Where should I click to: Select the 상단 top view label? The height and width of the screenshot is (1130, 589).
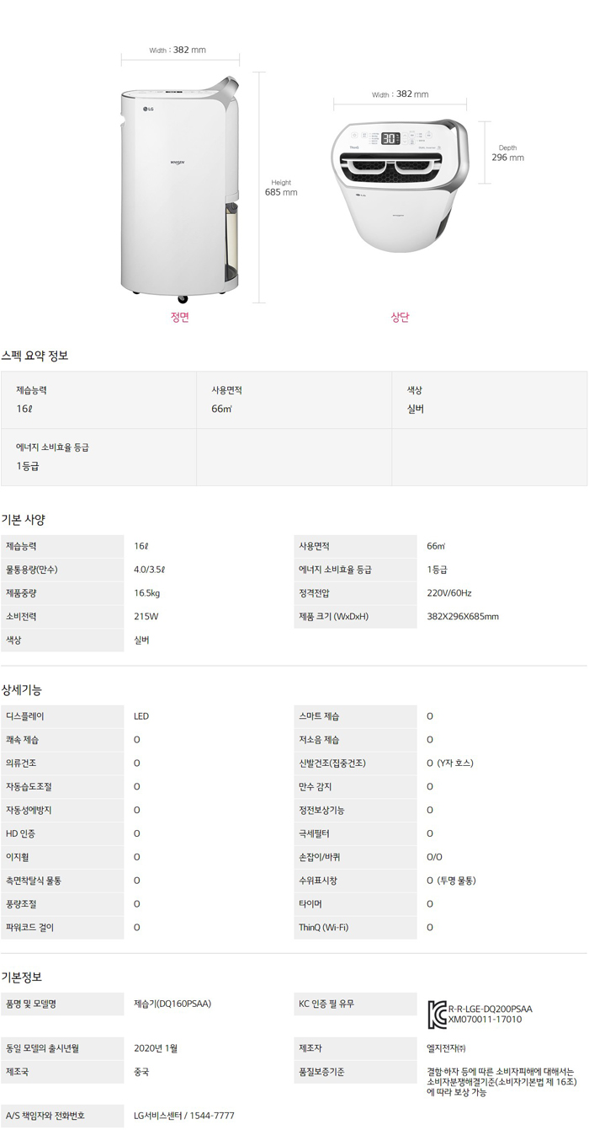pos(400,318)
